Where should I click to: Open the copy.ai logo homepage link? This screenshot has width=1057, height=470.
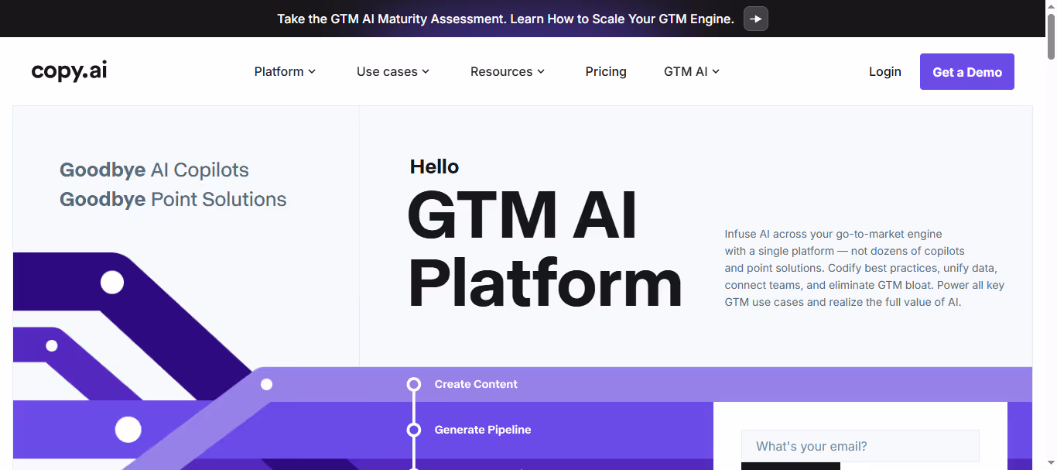click(x=69, y=71)
